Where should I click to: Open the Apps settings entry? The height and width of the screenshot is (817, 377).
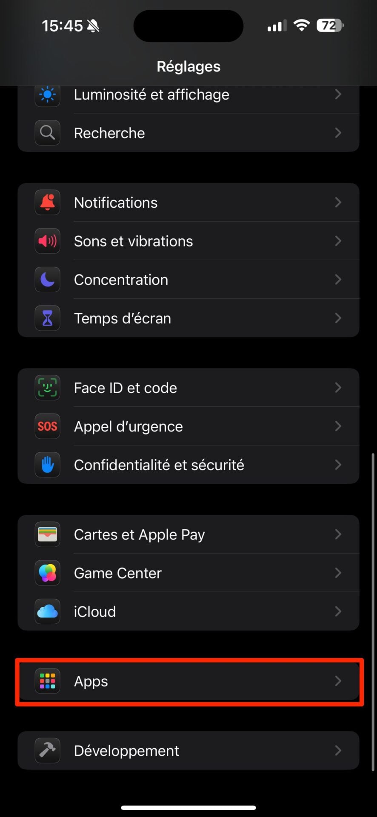tap(91, 681)
